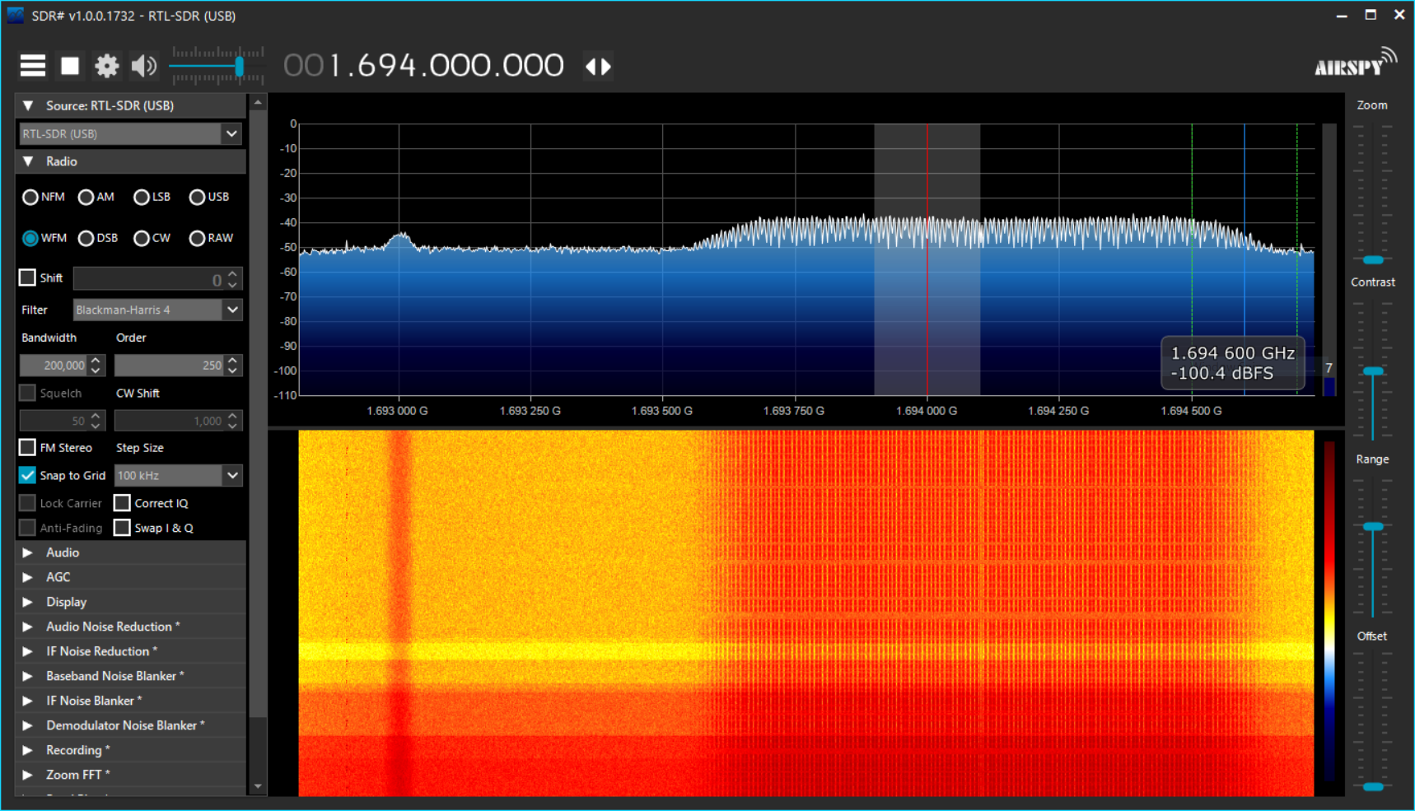The image size is (1415, 811).
Task: Open the 100 kHz step size dropdown
Action: tap(232, 475)
